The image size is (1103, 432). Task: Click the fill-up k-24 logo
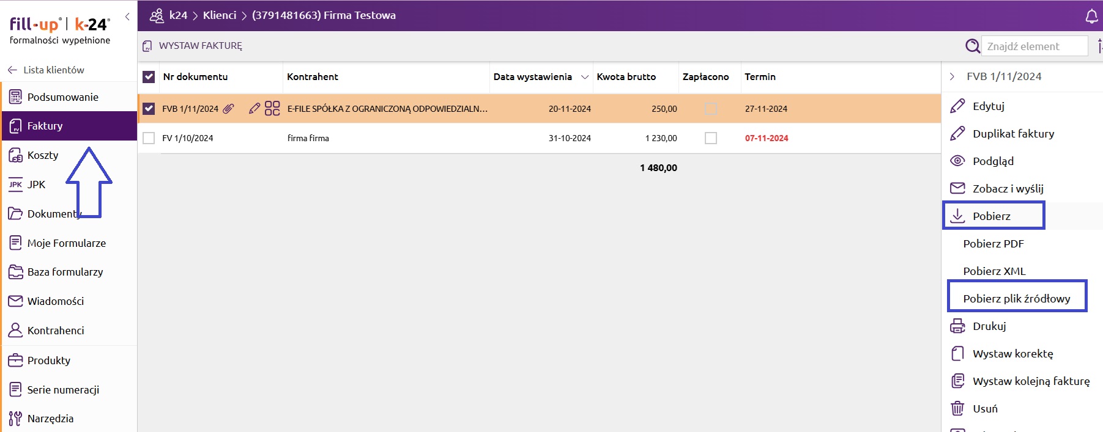click(60, 31)
